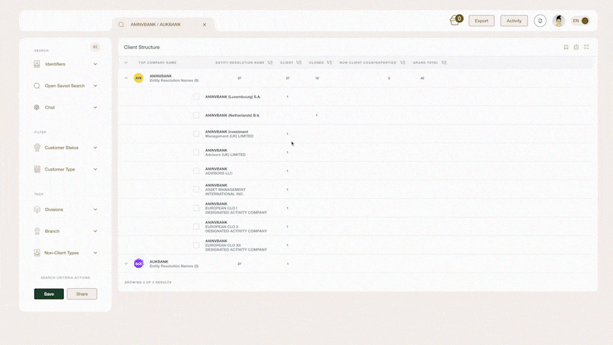Viewport: 613px width, 345px height.
Task: Click the fullscreen expand icon in Client Structure
Action: [587, 47]
